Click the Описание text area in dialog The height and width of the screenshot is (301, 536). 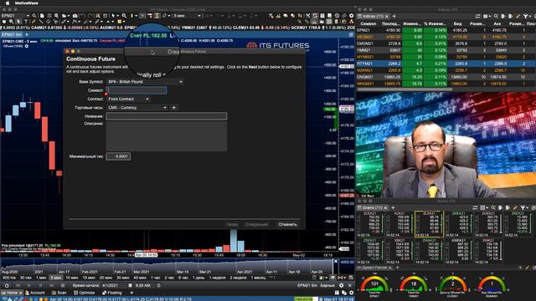click(166, 136)
